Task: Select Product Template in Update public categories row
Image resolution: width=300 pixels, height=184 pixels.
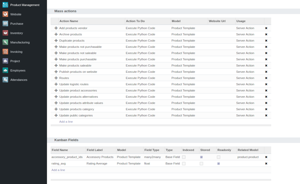Action: point(183,115)
